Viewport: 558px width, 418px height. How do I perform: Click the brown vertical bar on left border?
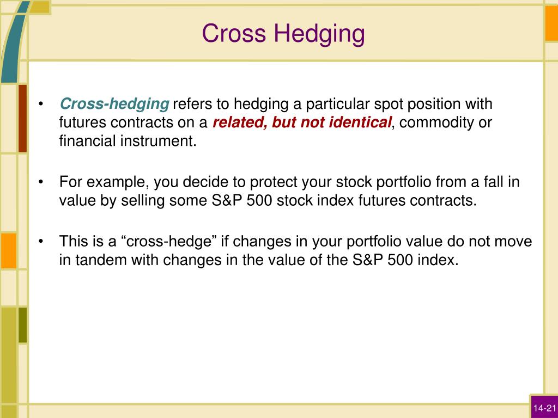tap(22, 118)
